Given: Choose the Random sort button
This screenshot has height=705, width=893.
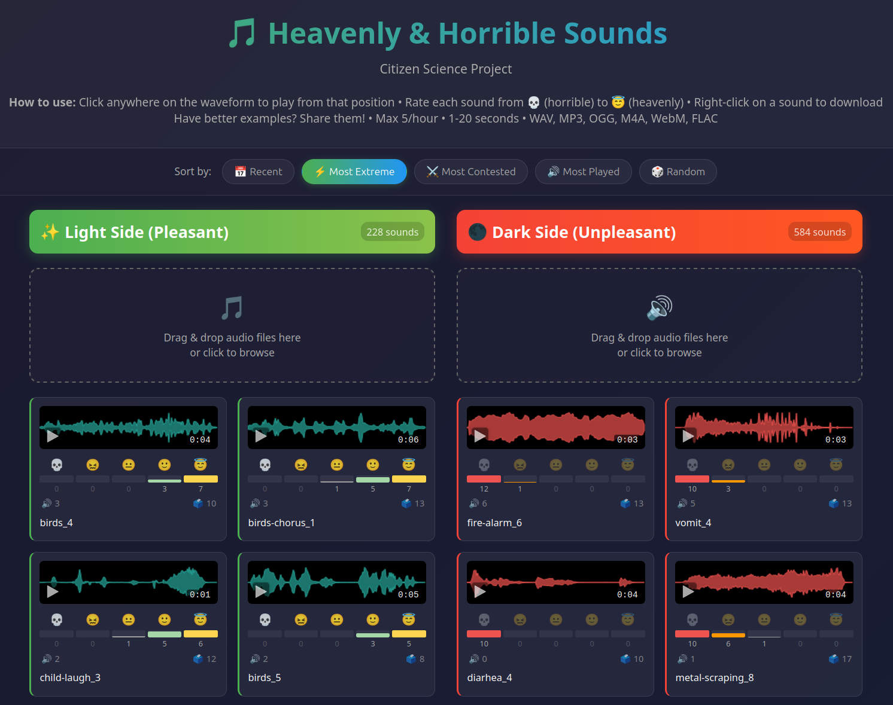Looking at the screenshot, I should coord(678,172).
